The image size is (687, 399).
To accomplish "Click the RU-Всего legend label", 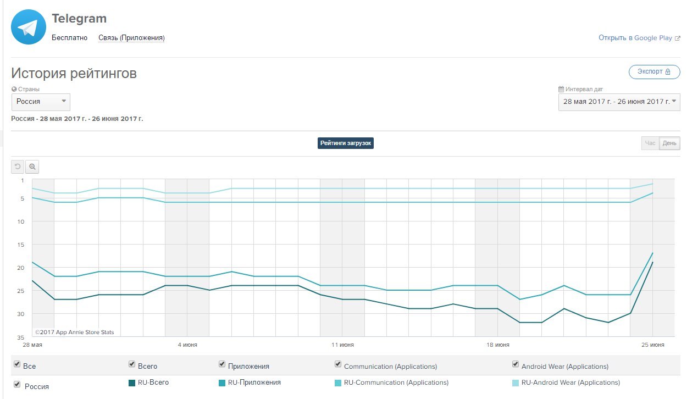I will 153,383.
